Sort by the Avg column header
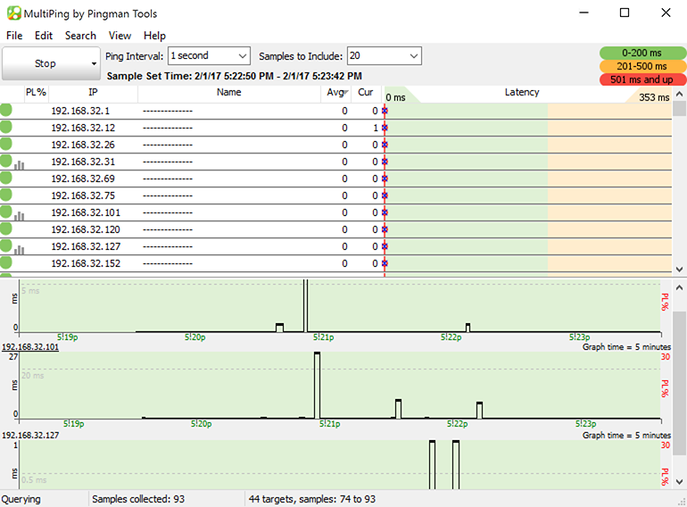The width and height of the screenshot is (687, 507). [336, 93]
